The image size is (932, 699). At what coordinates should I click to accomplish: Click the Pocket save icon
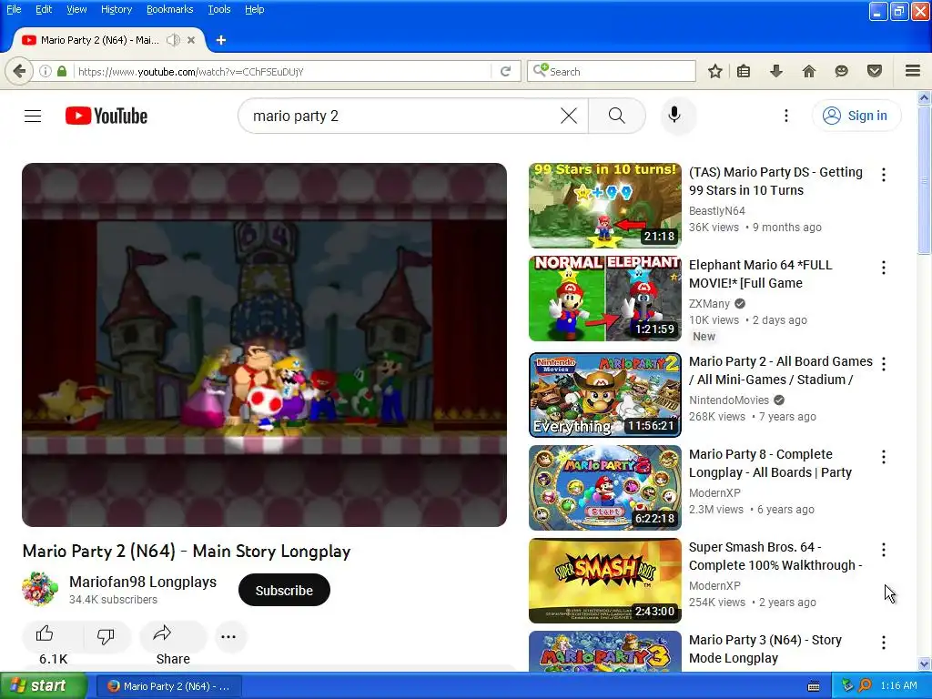click(875, 71)
